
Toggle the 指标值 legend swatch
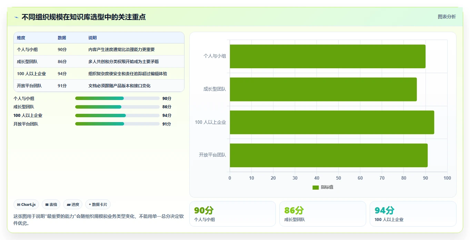(x=316, y=187)
